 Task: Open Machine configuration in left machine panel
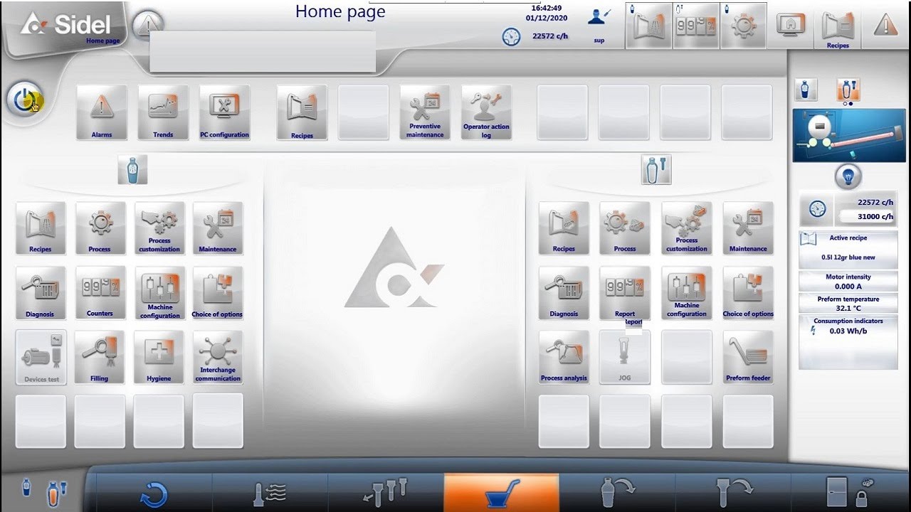[159, 293]
